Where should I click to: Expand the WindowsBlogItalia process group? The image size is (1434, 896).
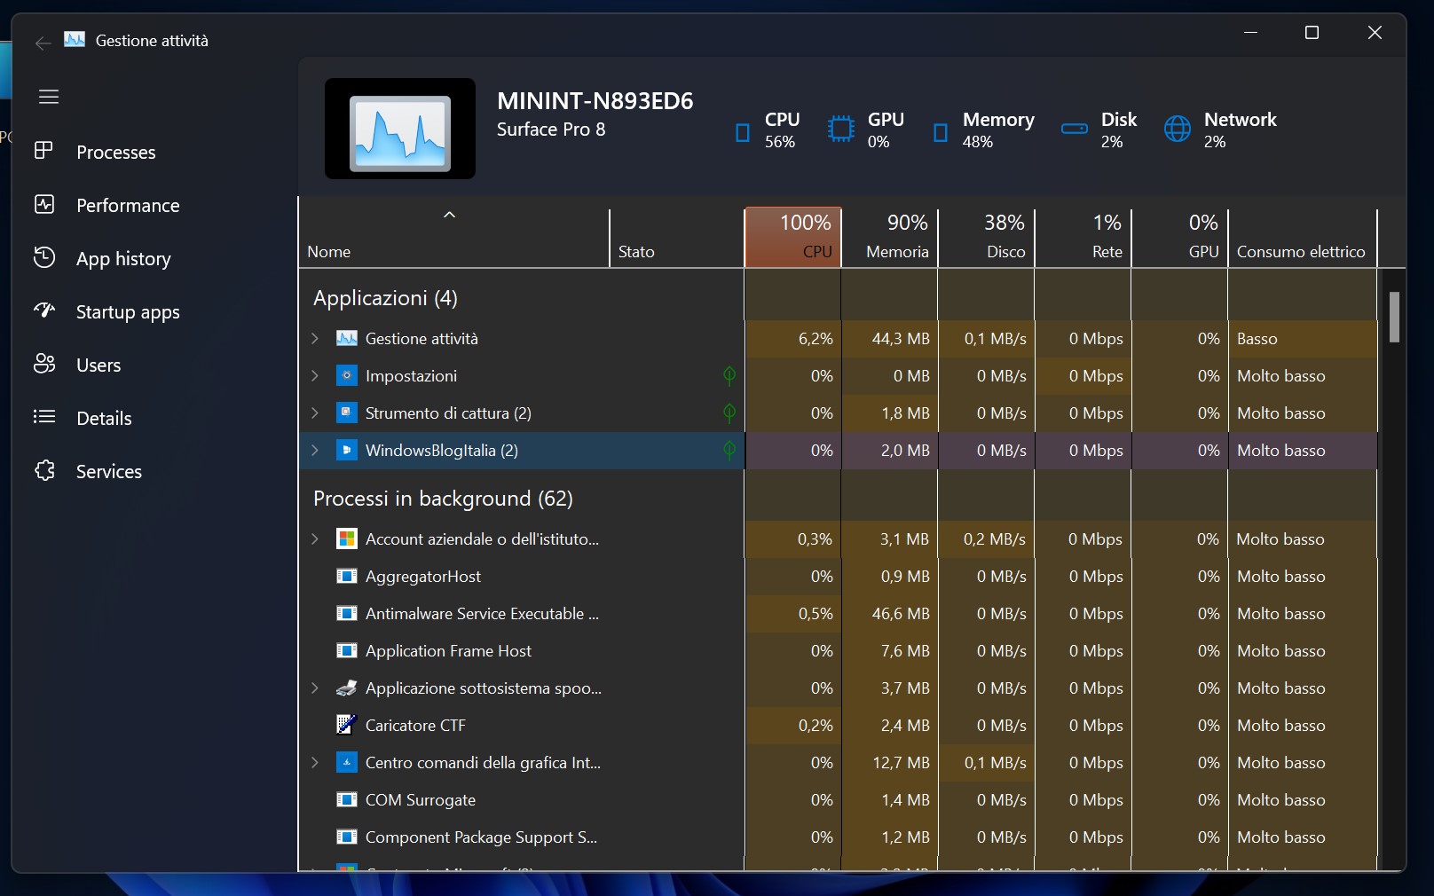coord(315,451)
